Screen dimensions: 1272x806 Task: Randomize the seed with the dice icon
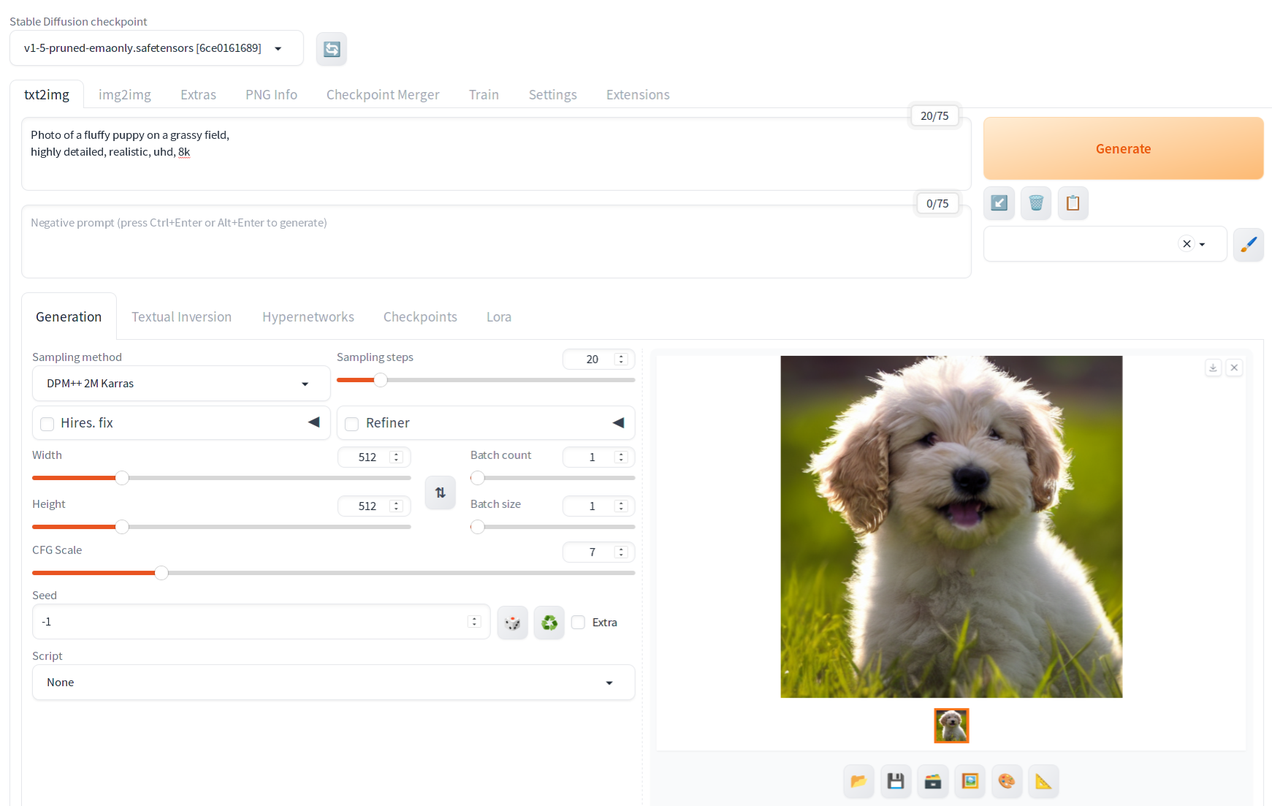[512, 622]
